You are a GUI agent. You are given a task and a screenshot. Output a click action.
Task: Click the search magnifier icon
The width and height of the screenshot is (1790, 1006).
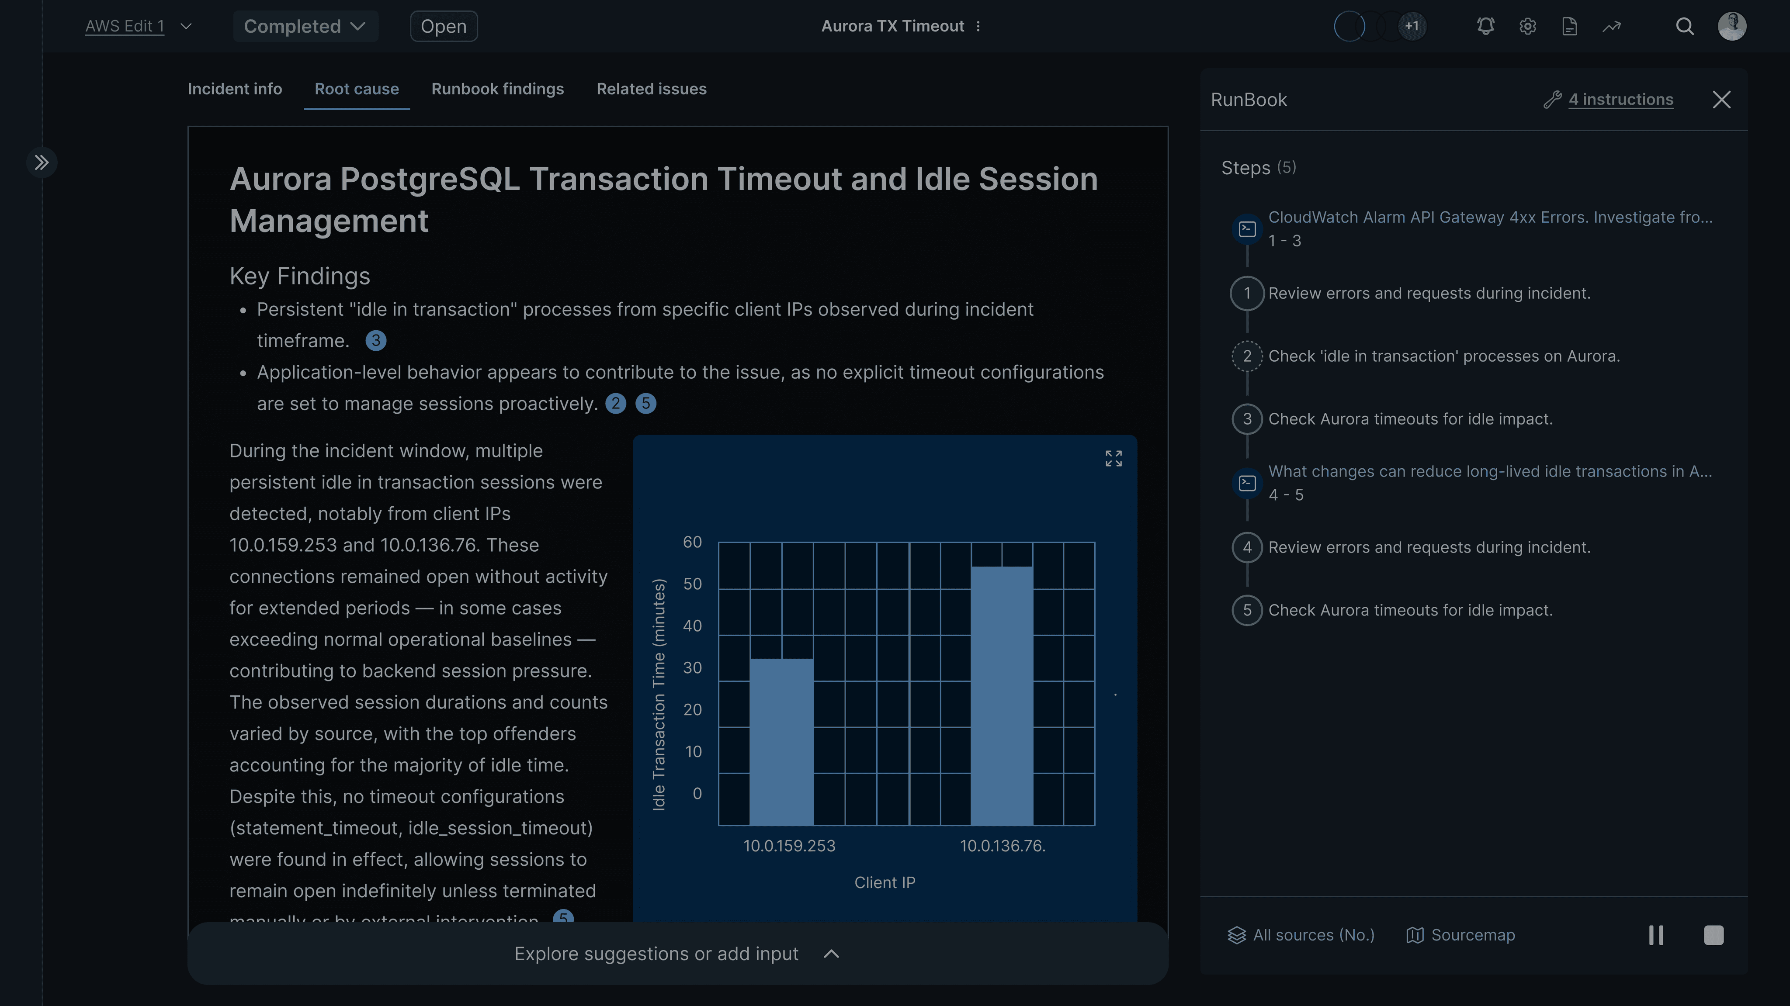pos(1684,26)
